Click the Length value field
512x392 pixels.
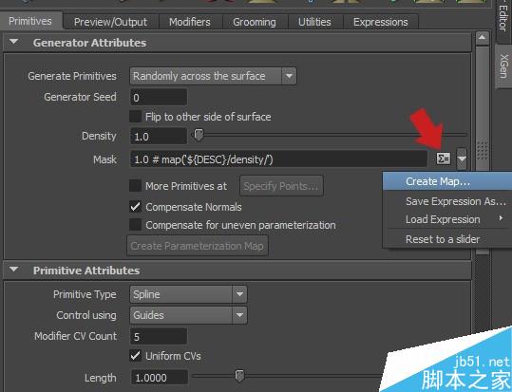click(x=160, y=378)
